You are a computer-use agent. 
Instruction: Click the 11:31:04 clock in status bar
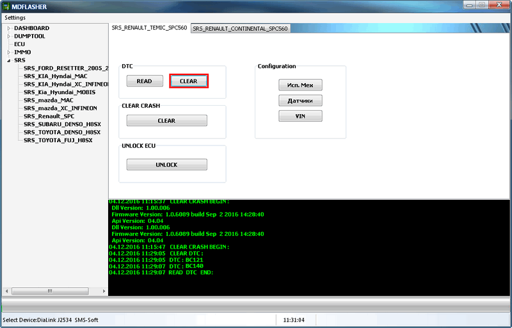click(x=294, y=320)
